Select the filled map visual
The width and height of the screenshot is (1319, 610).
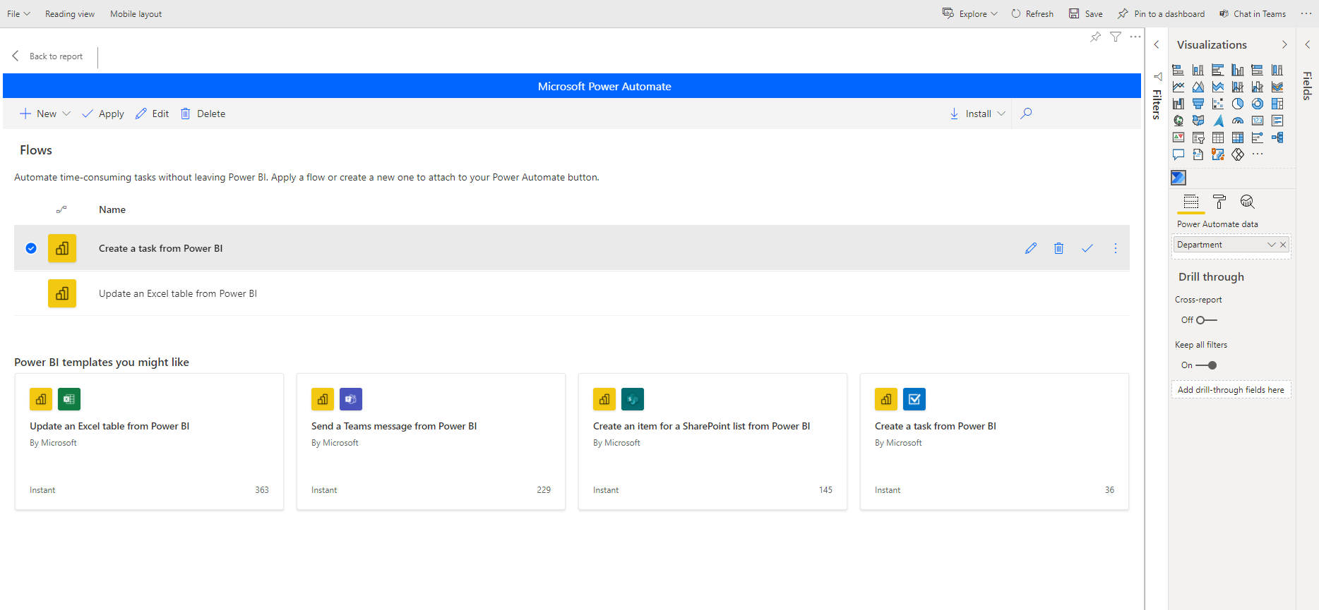(1198, 121)
